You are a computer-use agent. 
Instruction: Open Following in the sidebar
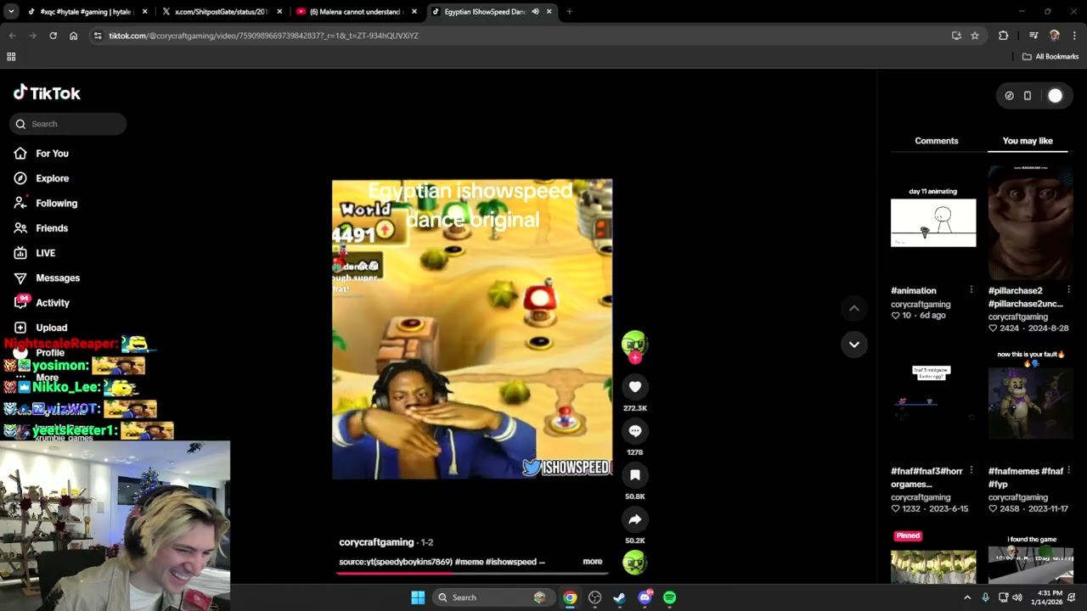click(56, 203)
